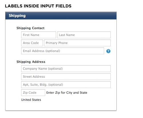Click the blue help question mark icon
Screen dimensions: 143x118
(x=108, y=51)
